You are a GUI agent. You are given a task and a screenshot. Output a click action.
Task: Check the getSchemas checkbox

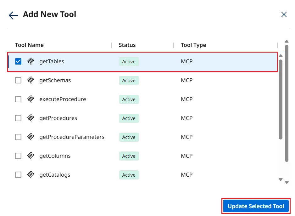click(x=18, y=80)
